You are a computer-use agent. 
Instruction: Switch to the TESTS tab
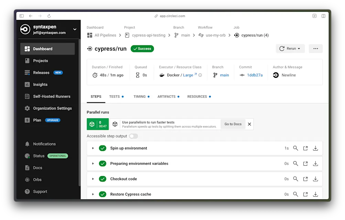pyautogui.click(x=116, y=97)
